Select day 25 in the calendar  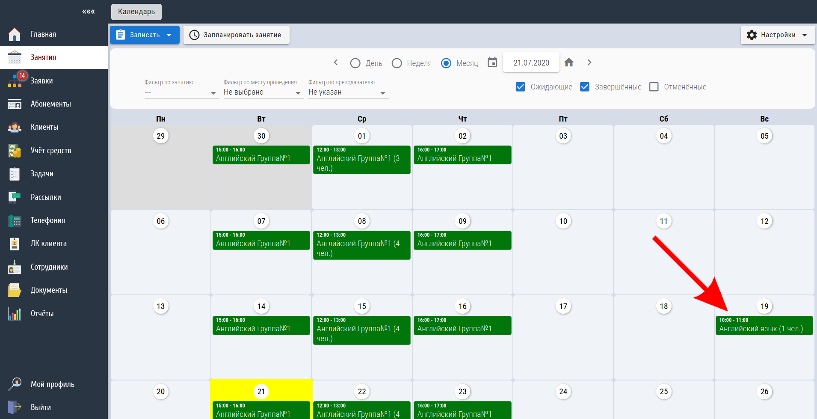pyautogui.click(x=664, y=392)
